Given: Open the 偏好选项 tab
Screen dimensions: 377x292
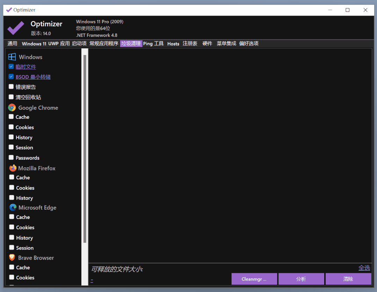Looking at the screenshot, I should (249, 44).
